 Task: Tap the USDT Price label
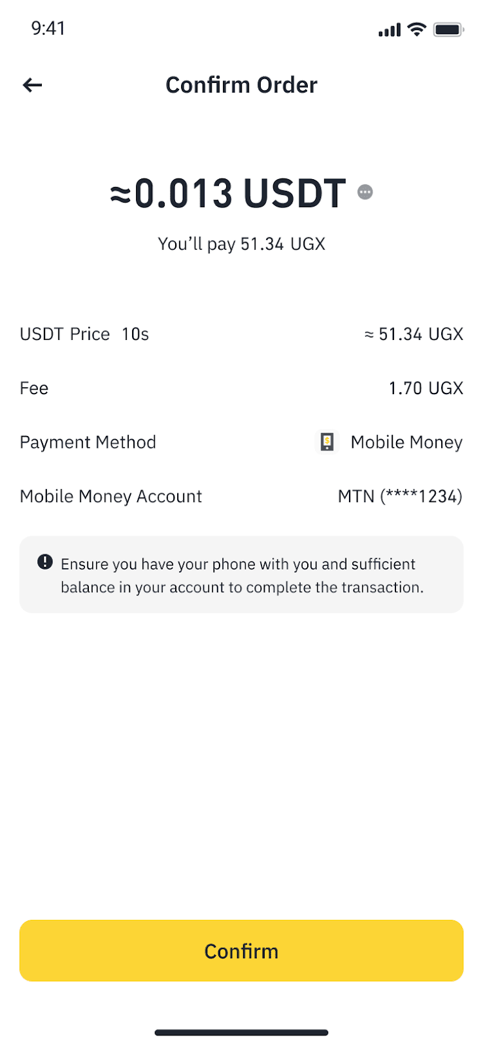coord(65,335)
